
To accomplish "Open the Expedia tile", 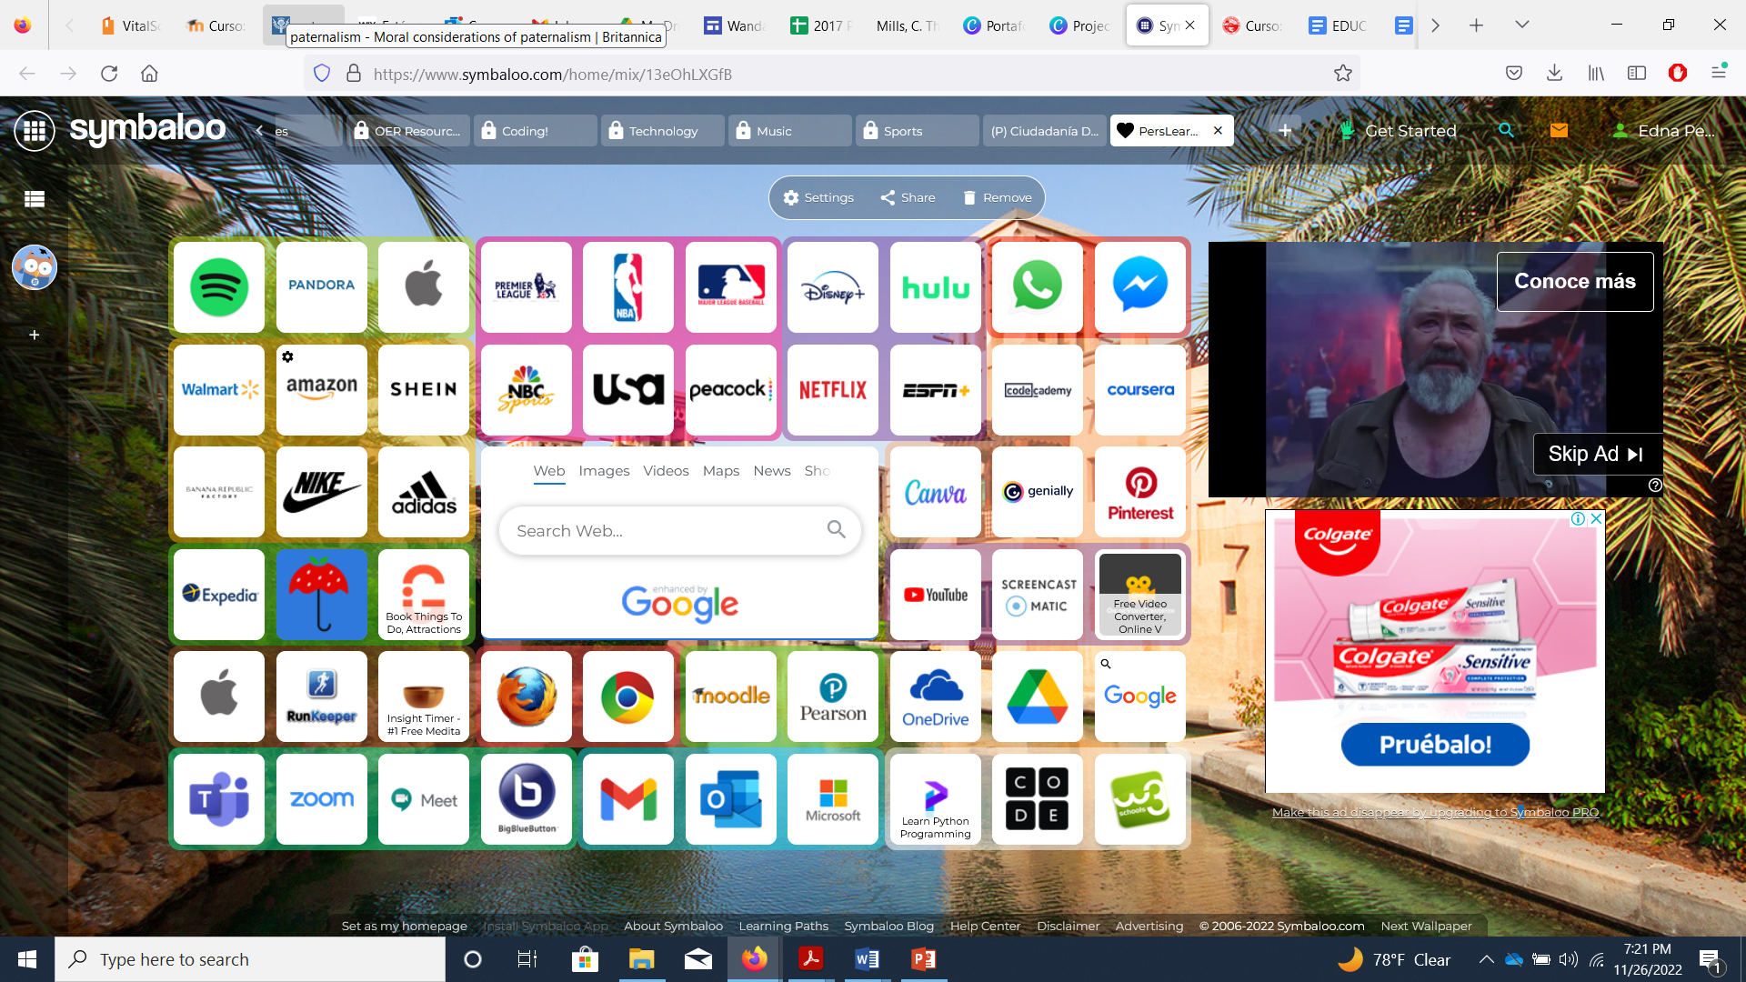I will click(219, 595).
